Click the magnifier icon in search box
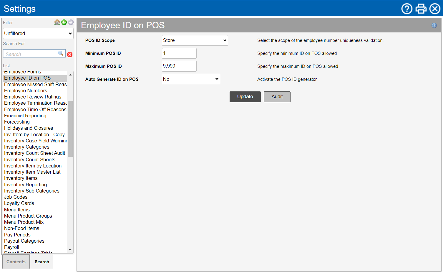Viewport: 443px width, 273px height. click(x=61, y=53)
